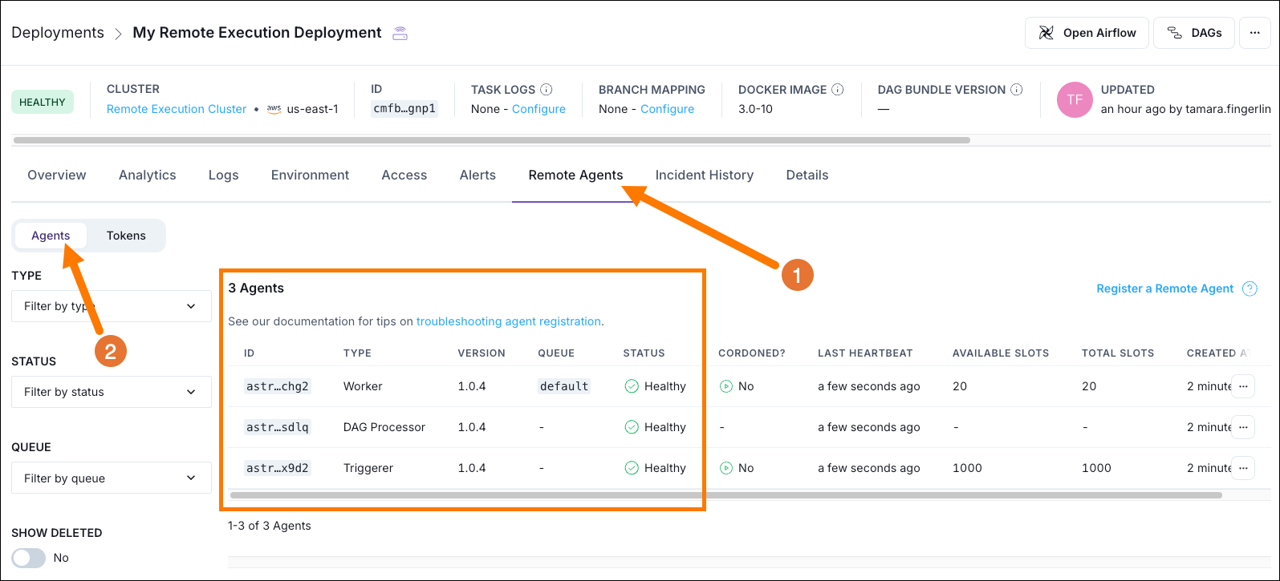Click the help icon beside Register a Remote Agent
The image size is (1280, 581).
[1250, 288]
